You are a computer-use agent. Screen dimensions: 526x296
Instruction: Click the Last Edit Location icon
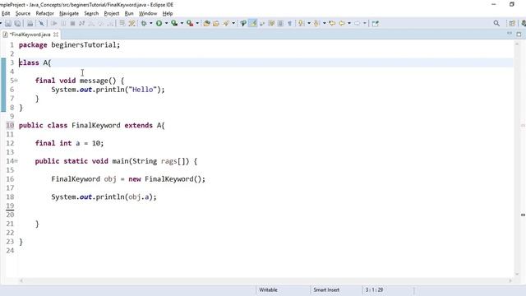332,24
